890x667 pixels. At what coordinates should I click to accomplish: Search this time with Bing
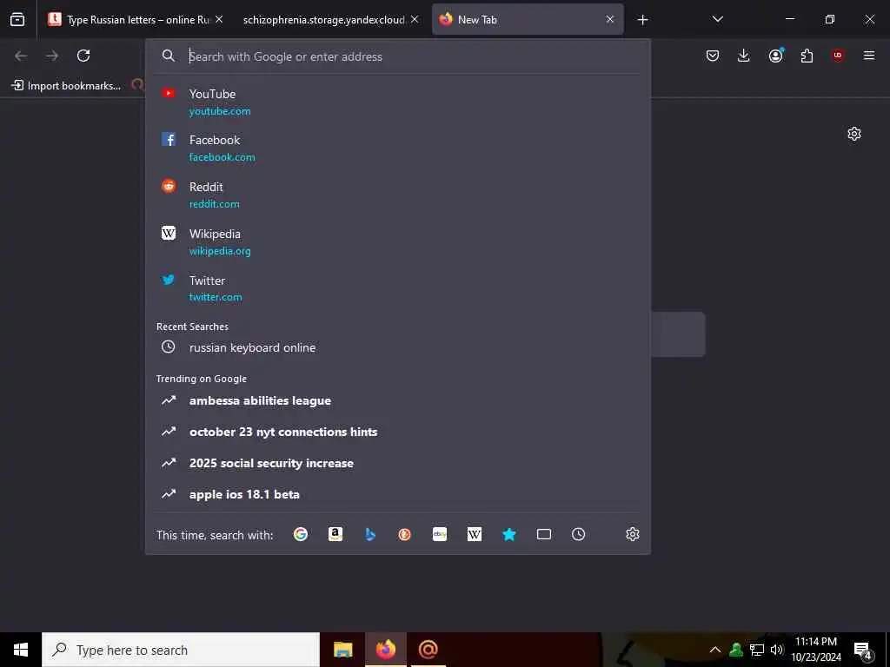(370, 534)
